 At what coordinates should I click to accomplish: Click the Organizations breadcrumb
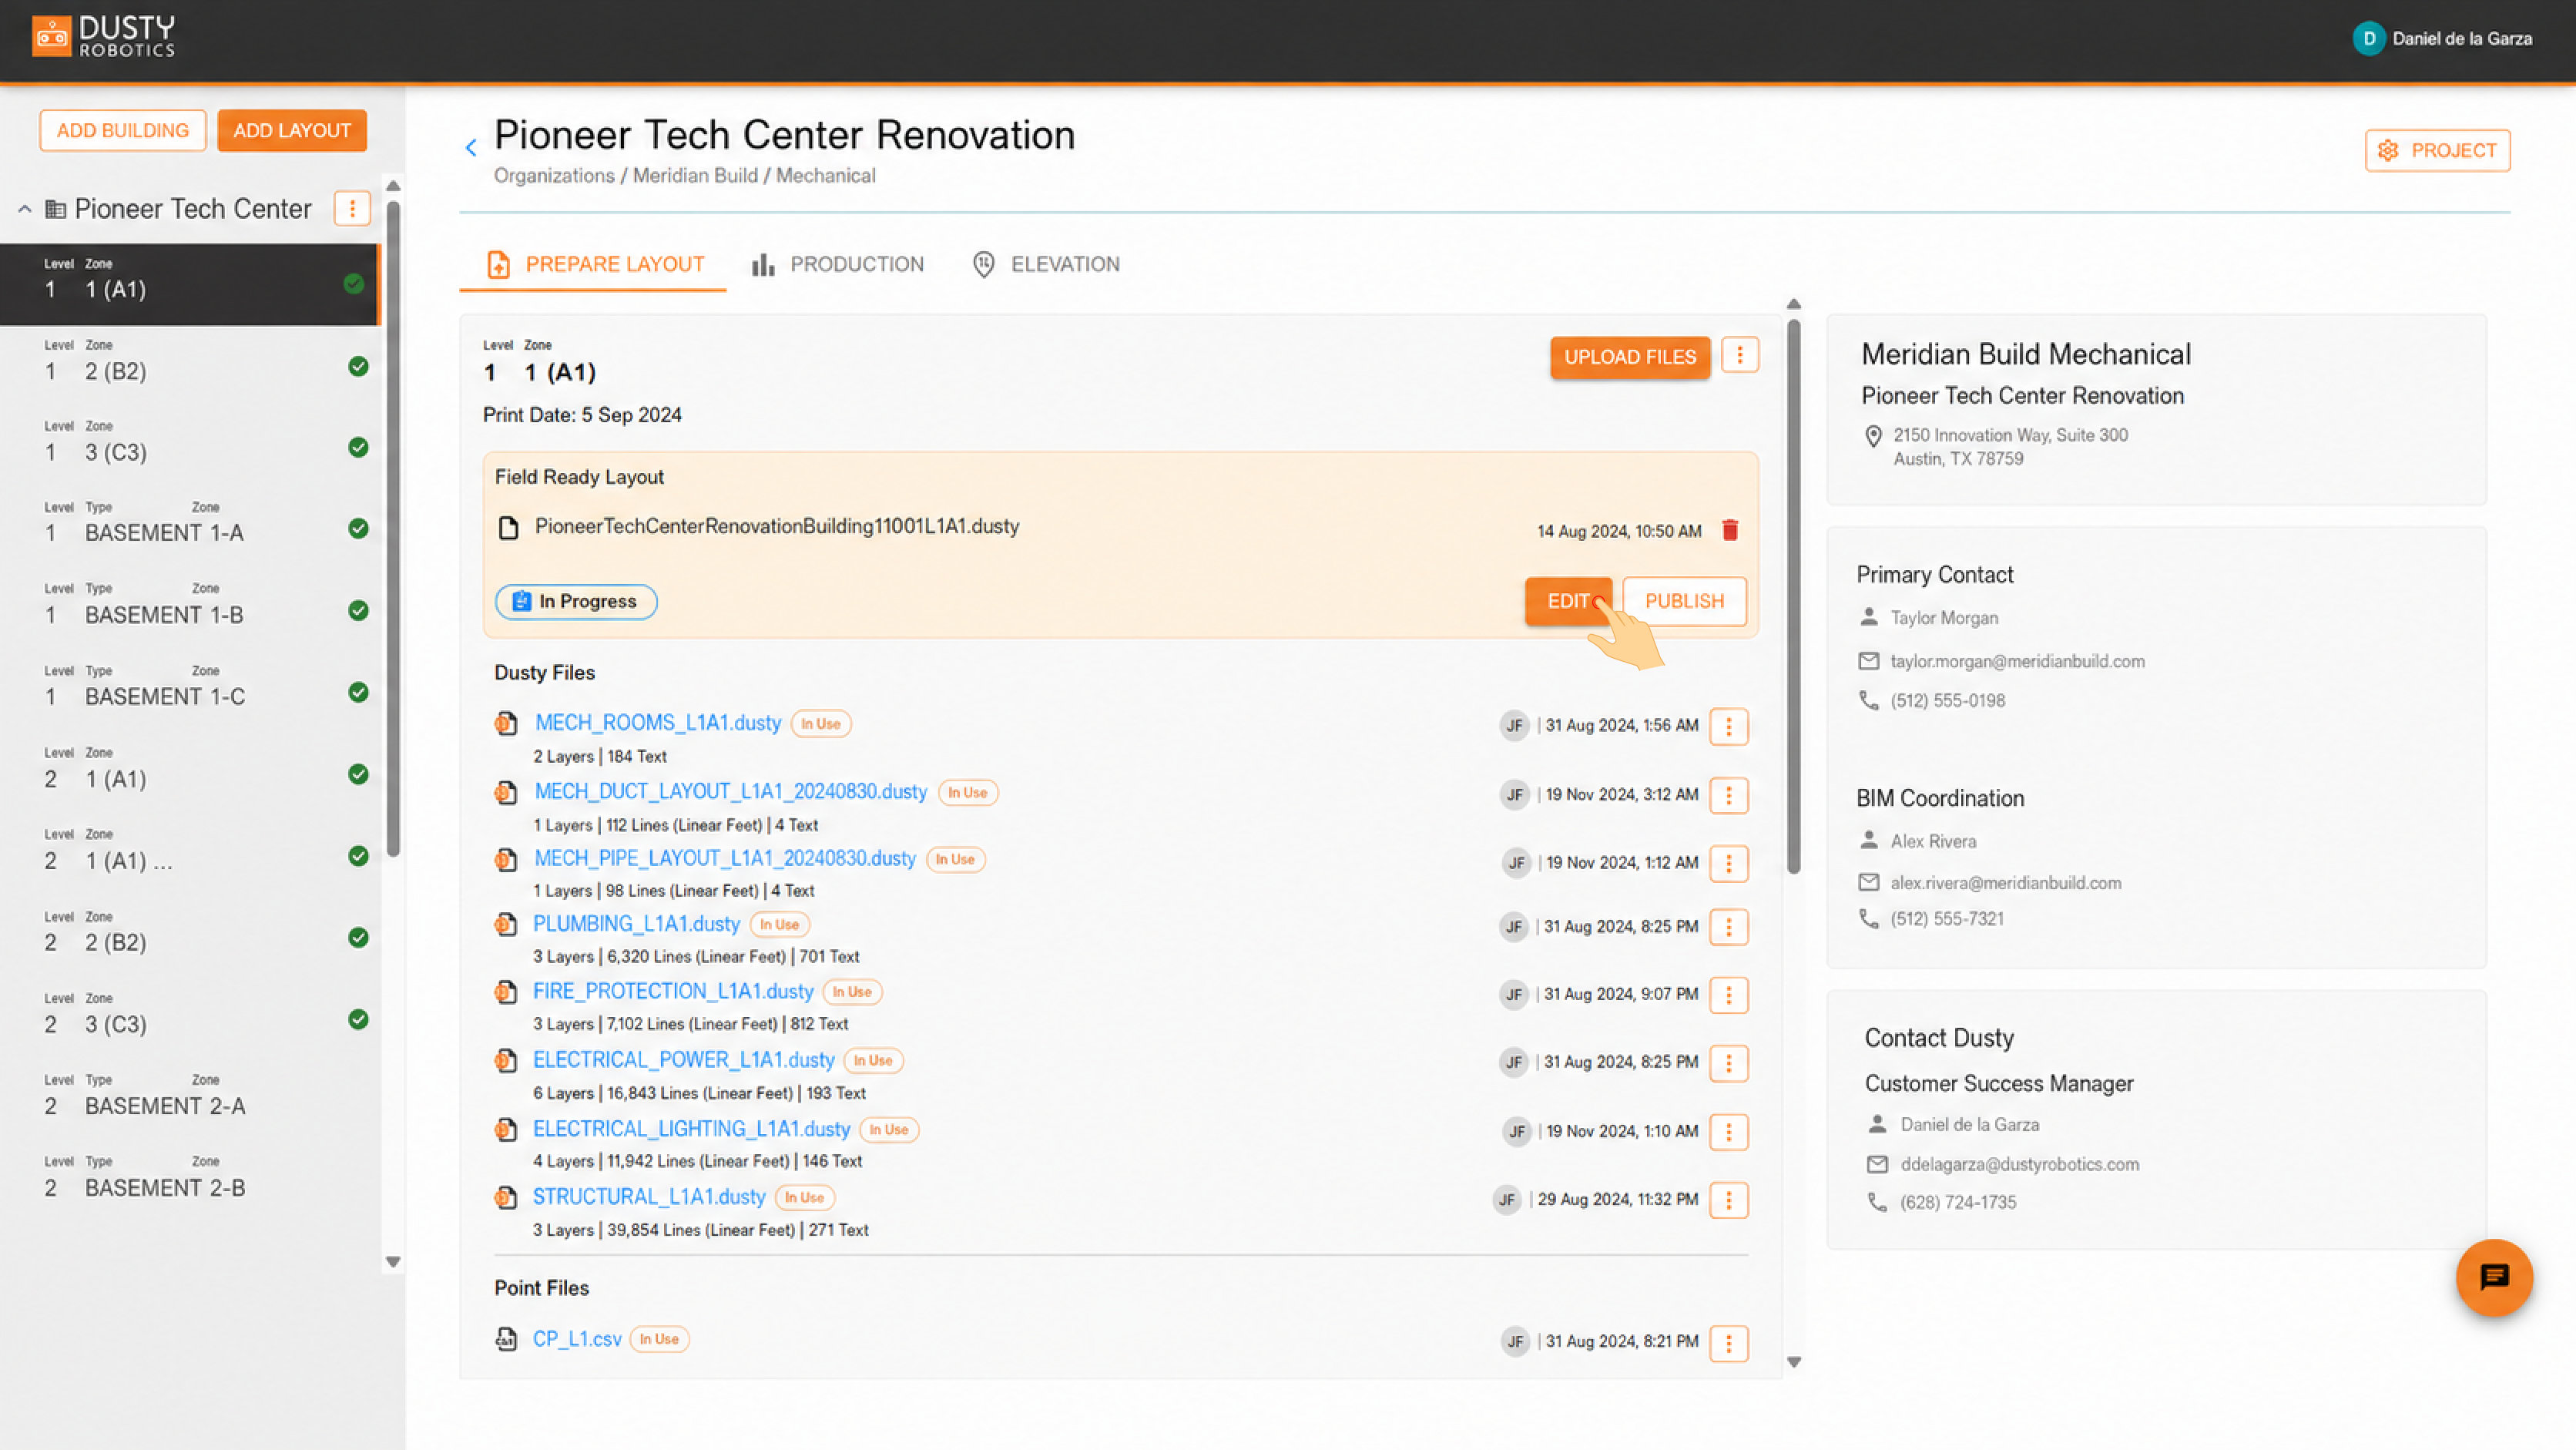pyautogui.click(x=554, y=176)
